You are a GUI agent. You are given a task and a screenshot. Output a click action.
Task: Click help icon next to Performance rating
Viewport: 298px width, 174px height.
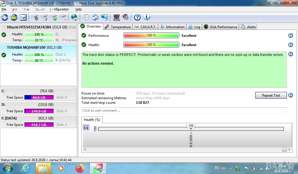click(x=291, y=35)
